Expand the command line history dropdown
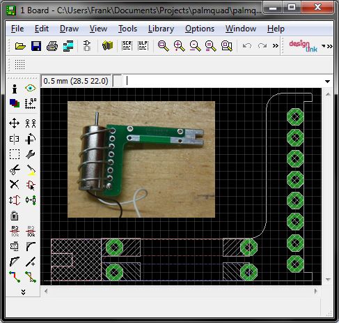The width and height of the screenshot is (339, 323). 327,82
